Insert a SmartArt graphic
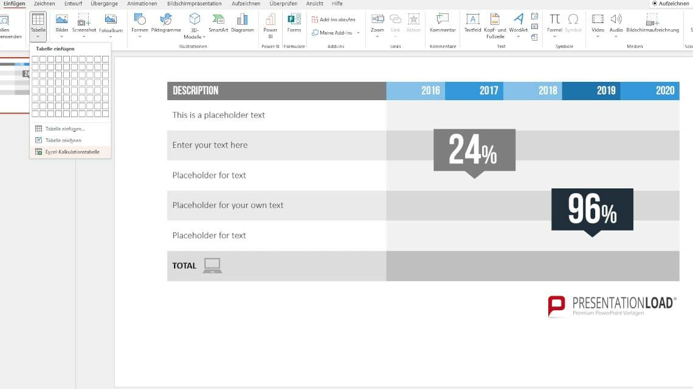This screenshot has width=693, height=389. (x=218, y=23)
